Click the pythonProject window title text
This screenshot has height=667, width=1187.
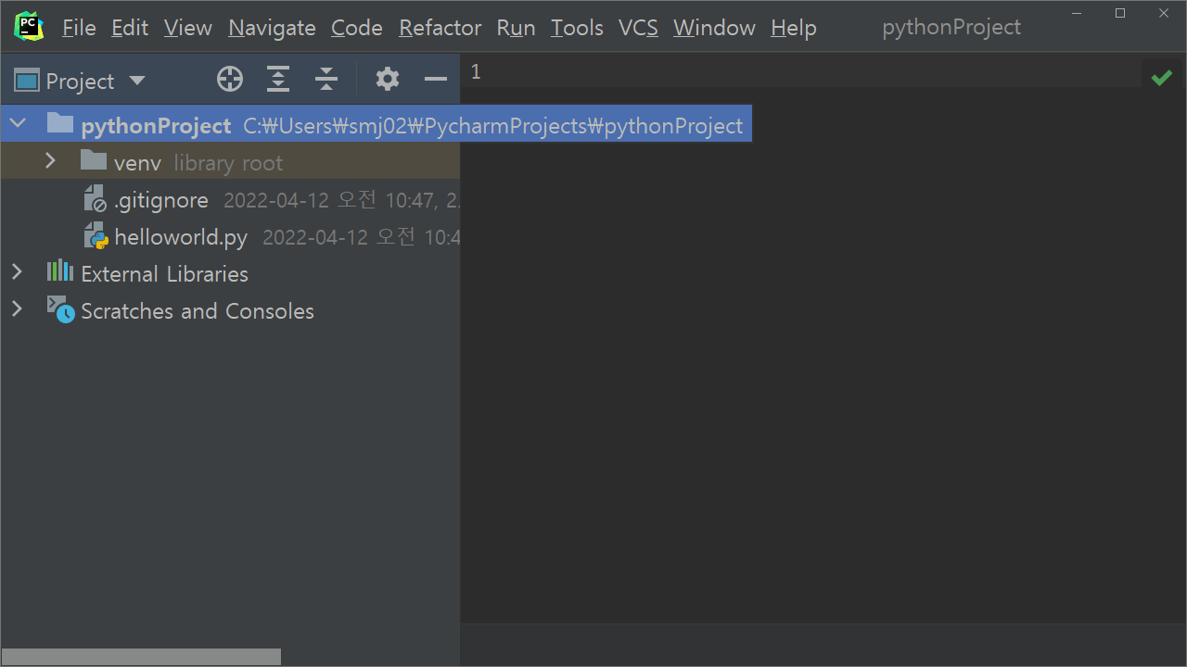click(x=951, y=27)
